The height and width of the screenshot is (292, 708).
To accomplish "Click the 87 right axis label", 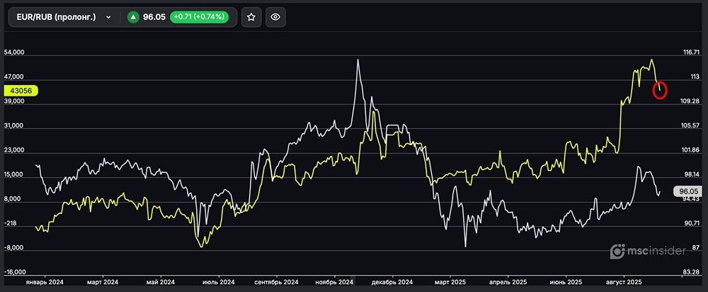I will point(696,247).
